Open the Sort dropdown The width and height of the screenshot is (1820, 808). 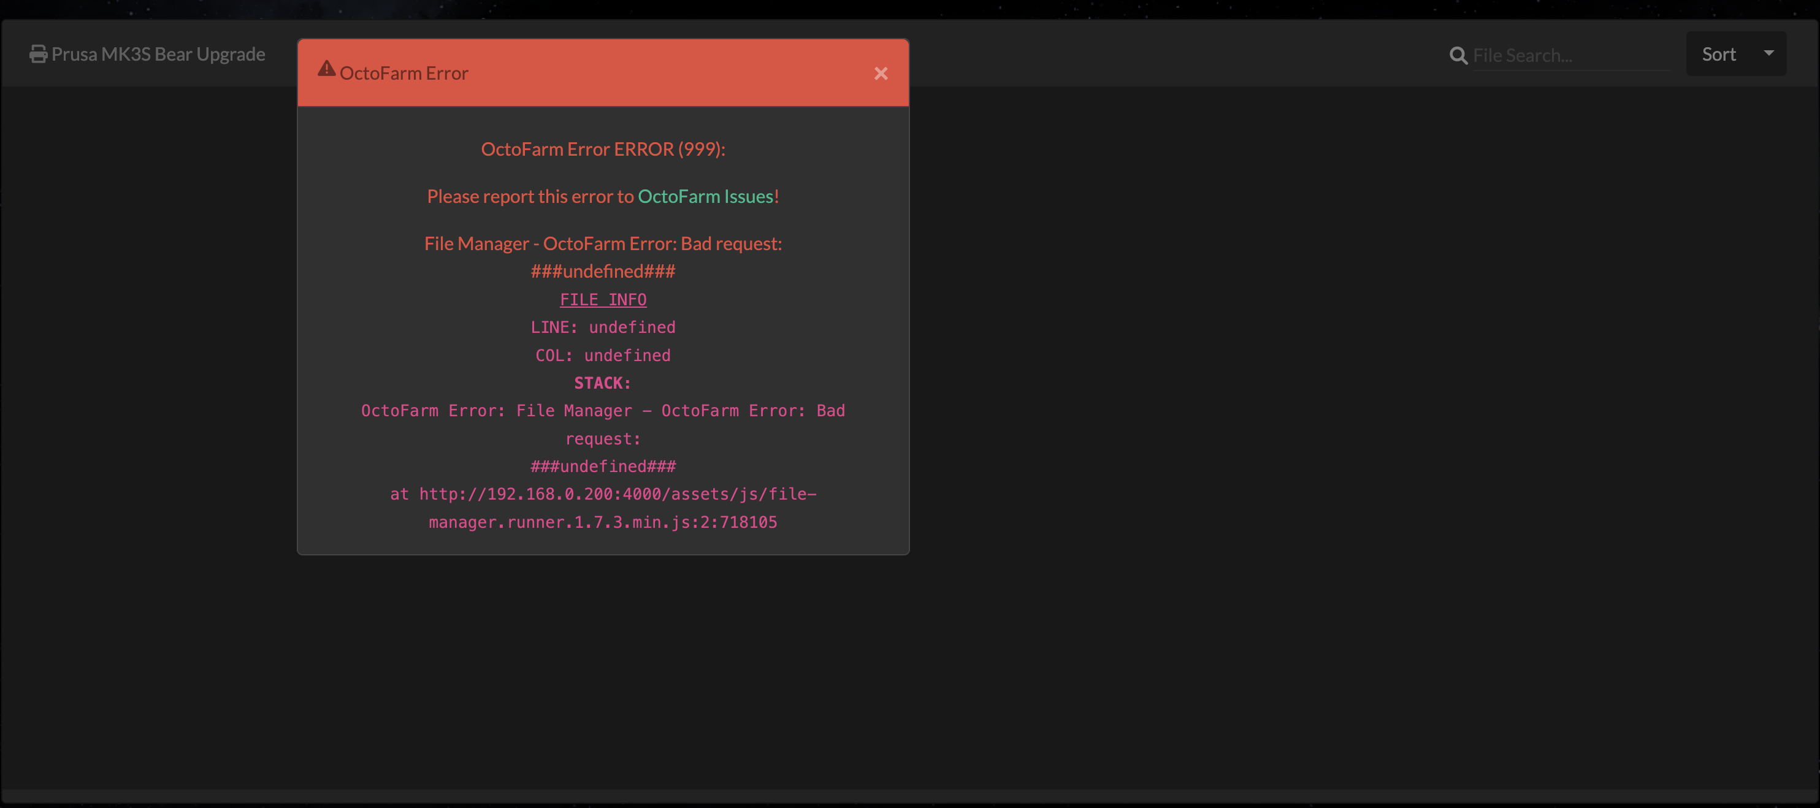pos(1736,53)
